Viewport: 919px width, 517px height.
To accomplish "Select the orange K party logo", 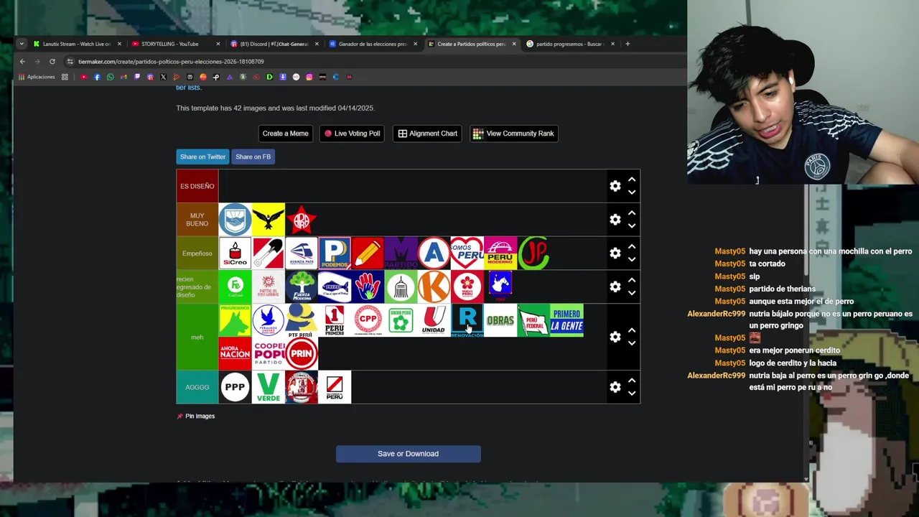I will (434, 287).
